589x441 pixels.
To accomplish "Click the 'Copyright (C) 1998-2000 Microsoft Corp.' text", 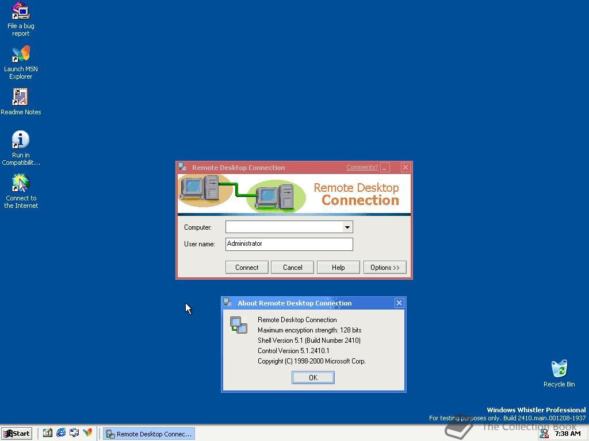I will pyautogui.click(x=311, y=361).
